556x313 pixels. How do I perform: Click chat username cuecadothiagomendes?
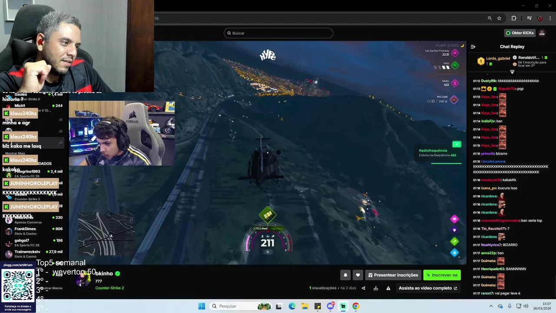500,220
